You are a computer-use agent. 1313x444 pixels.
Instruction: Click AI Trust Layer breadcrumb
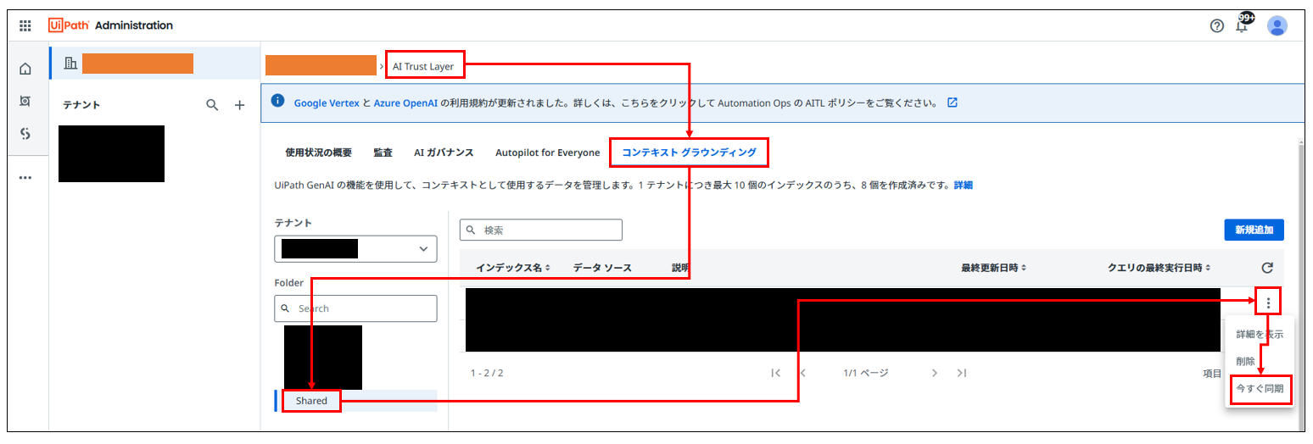coord(423,66)
